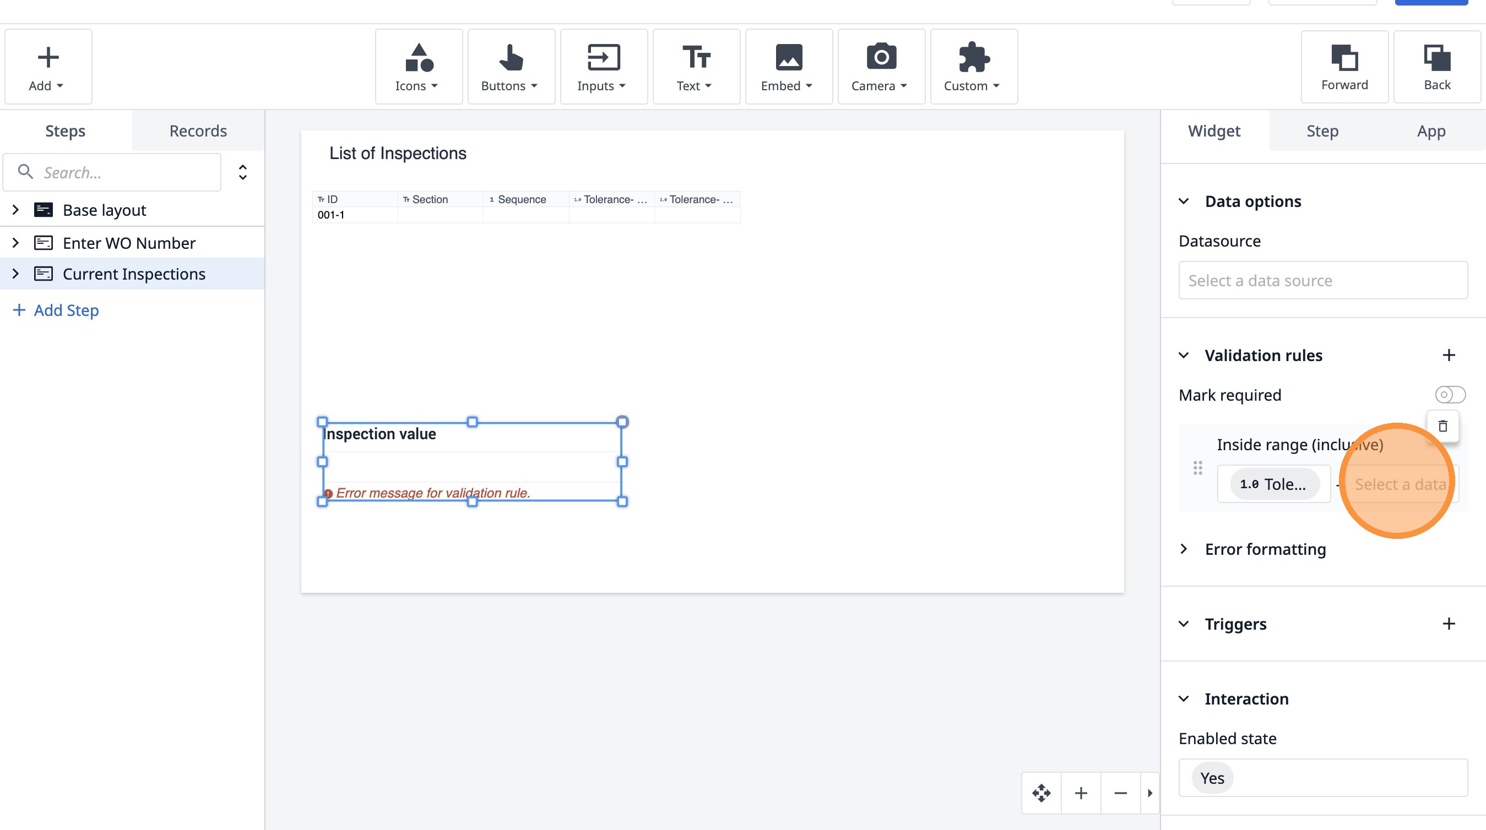Switch to the Records tab
Screen dimensions: 1486x830
point(198,131)
